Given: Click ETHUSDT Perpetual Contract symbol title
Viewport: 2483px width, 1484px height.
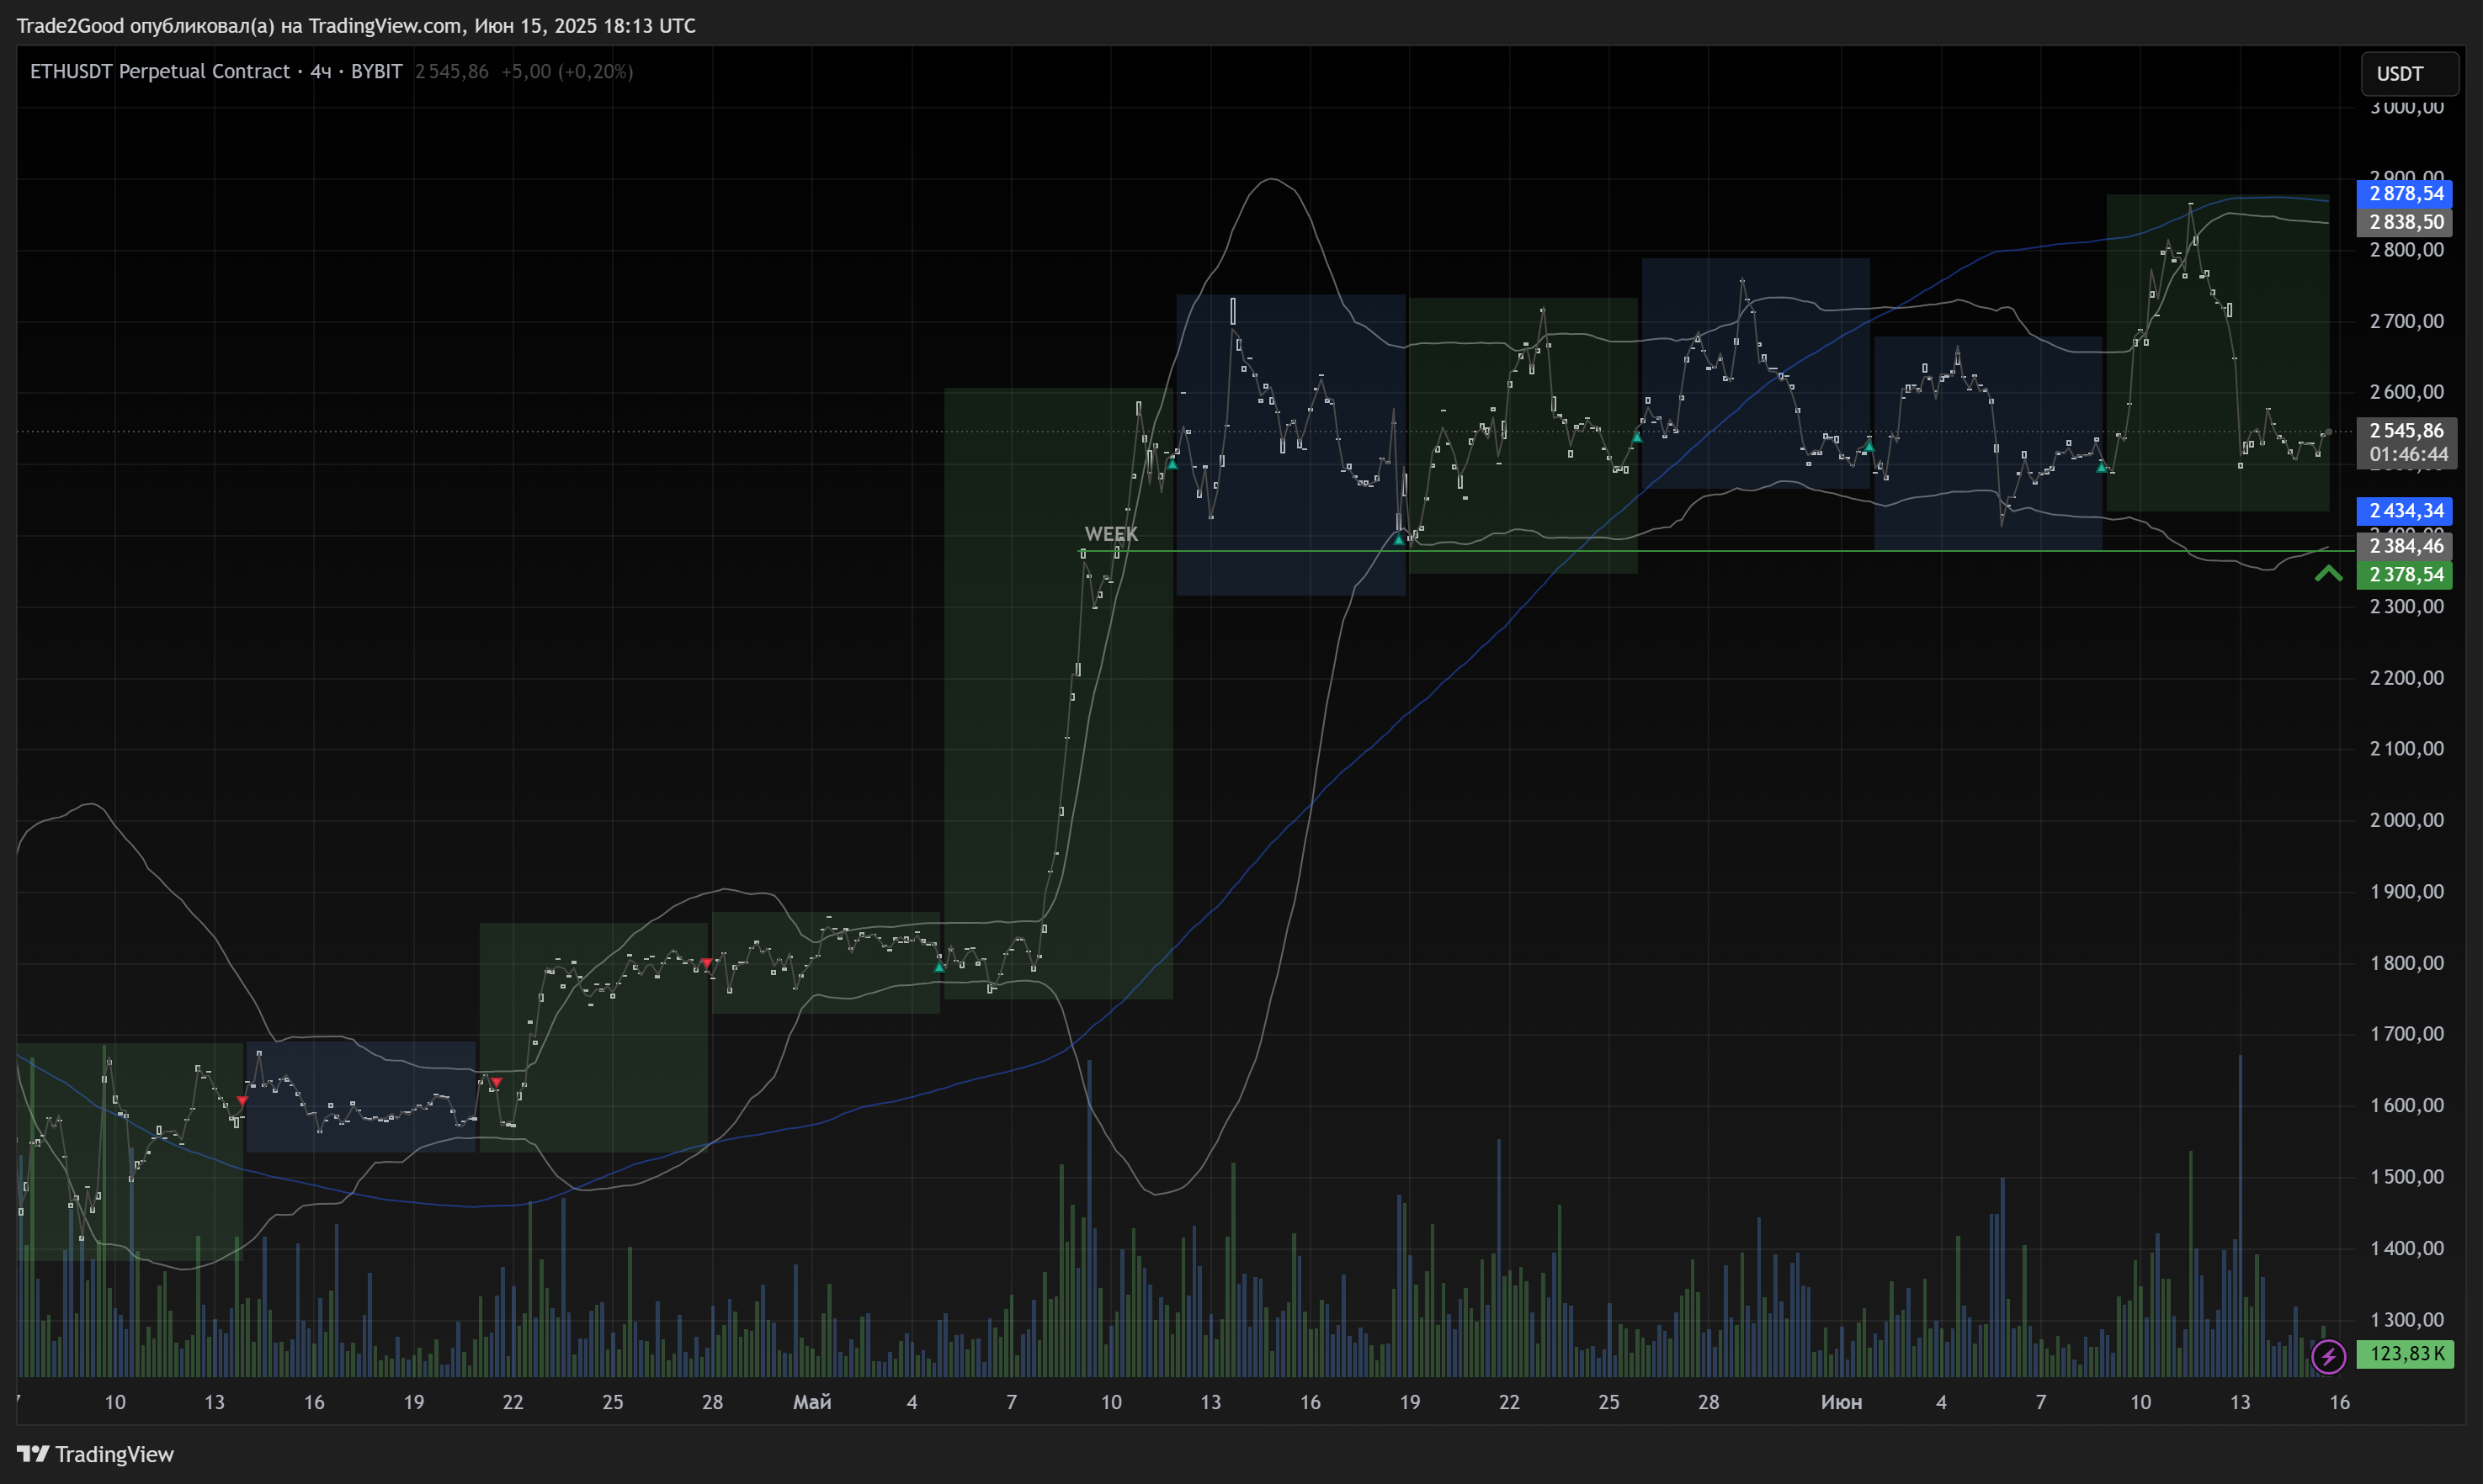Looking at the screenshot, I should 160,71.
